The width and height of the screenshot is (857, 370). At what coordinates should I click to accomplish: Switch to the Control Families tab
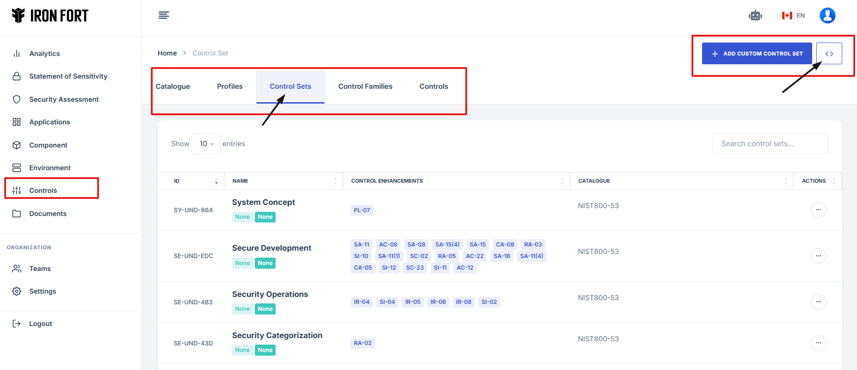[x=365, y=86]
